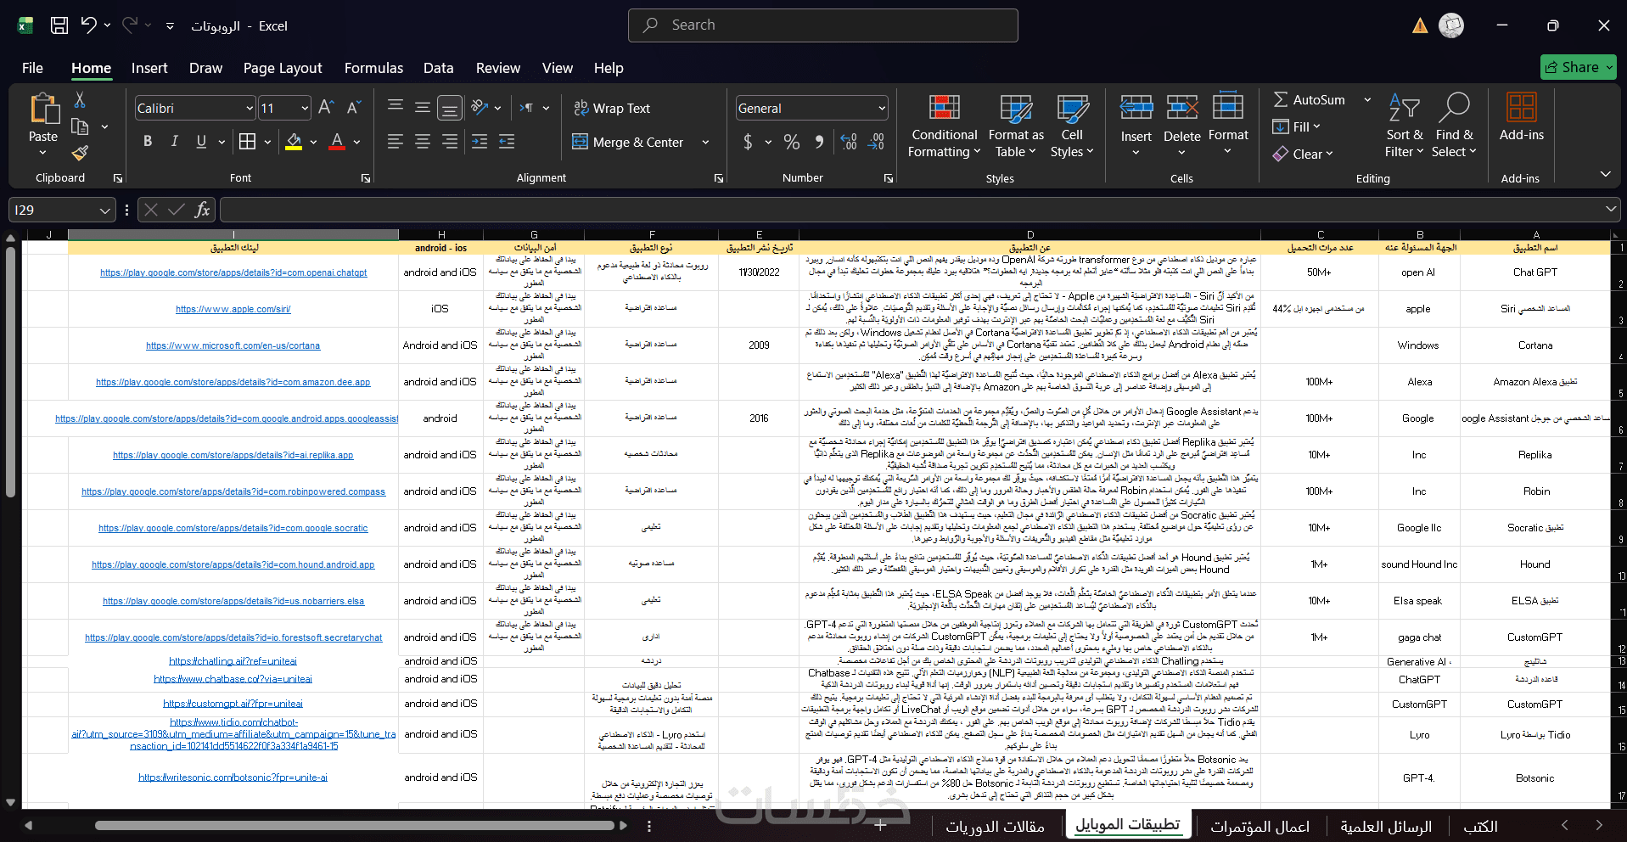Click the Share button
The width and height of the screenshot is (1627, 842).
pyautogui.click(x=1578, y=67)
